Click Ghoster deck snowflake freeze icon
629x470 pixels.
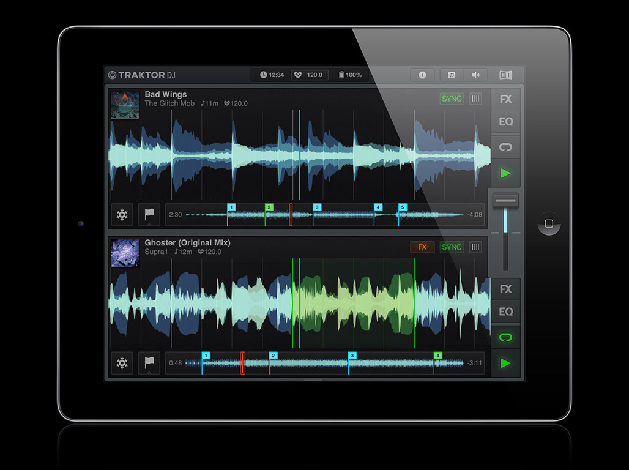click(x=122, y=363)
